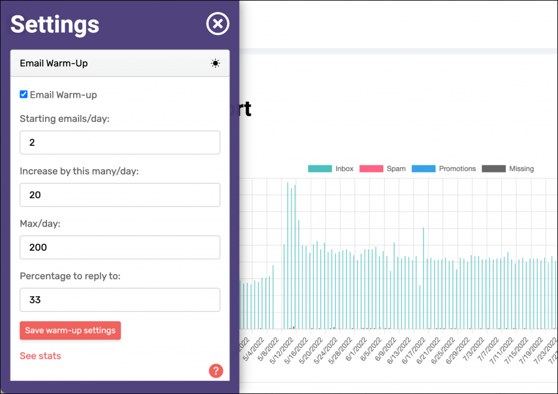Select the Max/day input showing 200

120,247
